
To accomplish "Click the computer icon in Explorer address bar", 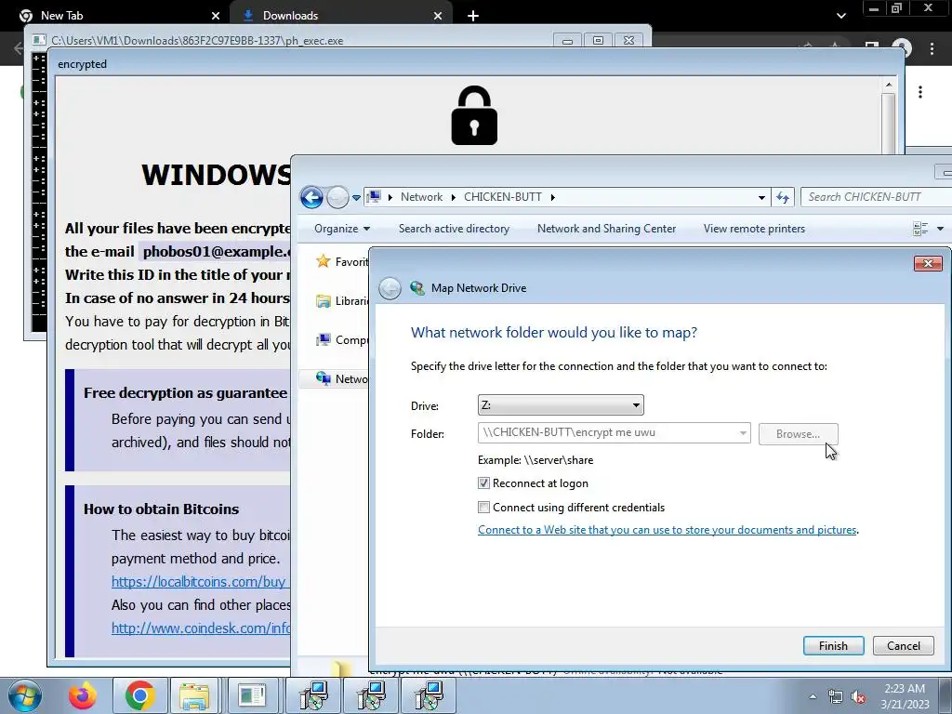I will tap(374, 197).
